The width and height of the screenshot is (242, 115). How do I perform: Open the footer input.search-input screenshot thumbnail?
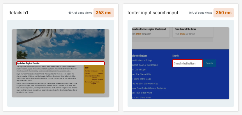point(181,63)
